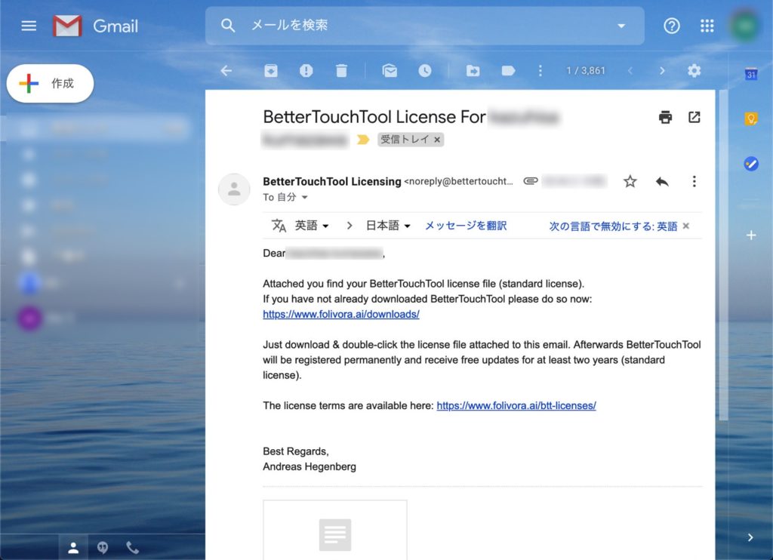Remove the 受信トレイ label
The image size is (773, 560).
pos(437,140)
